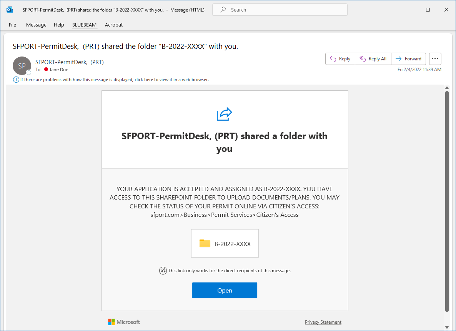Click the people icon beside the recipients notice
Image resolution: width=456 pixels, height=331 pixels.
[x=163, y=270]
